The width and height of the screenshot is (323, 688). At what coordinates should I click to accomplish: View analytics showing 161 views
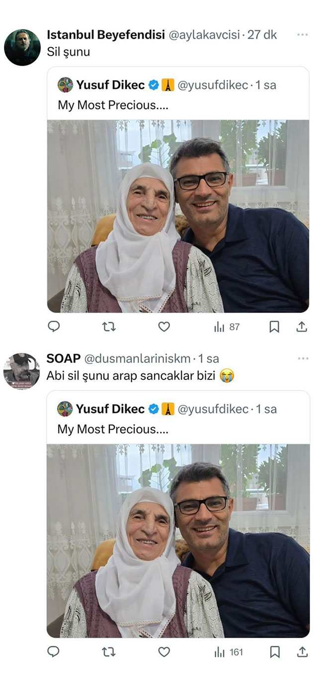coord(228,652)
